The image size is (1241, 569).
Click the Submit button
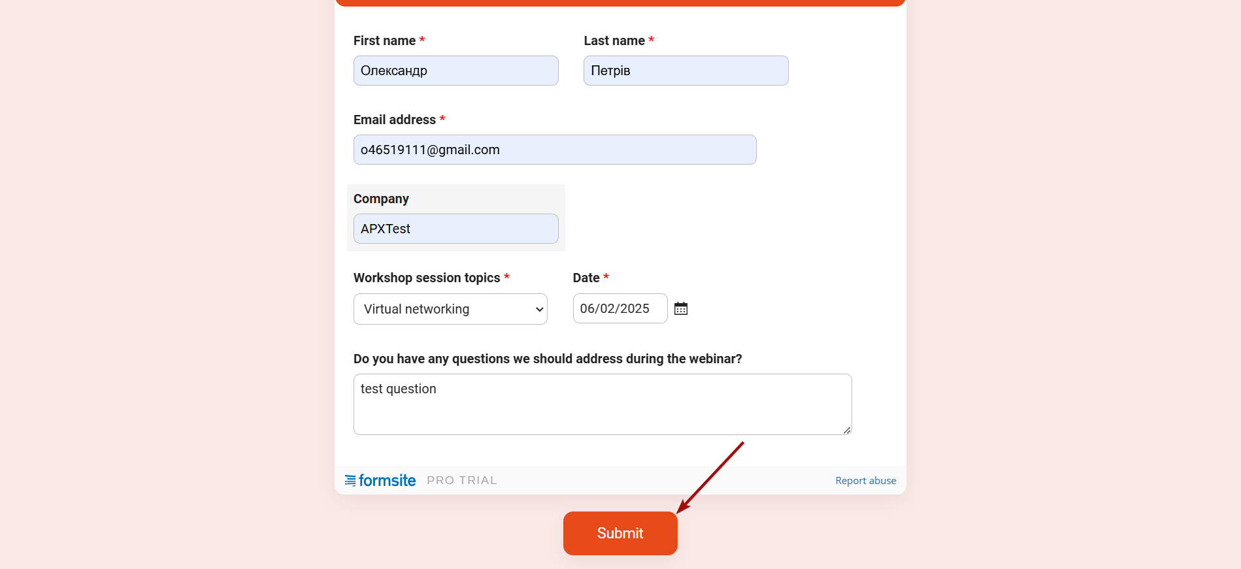pyautogui.click(x=620, y=533)
